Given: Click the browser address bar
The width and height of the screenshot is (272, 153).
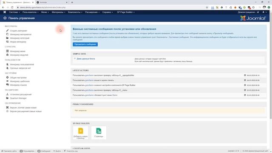Looking at the screenshot, I should [x=111, y=8].
